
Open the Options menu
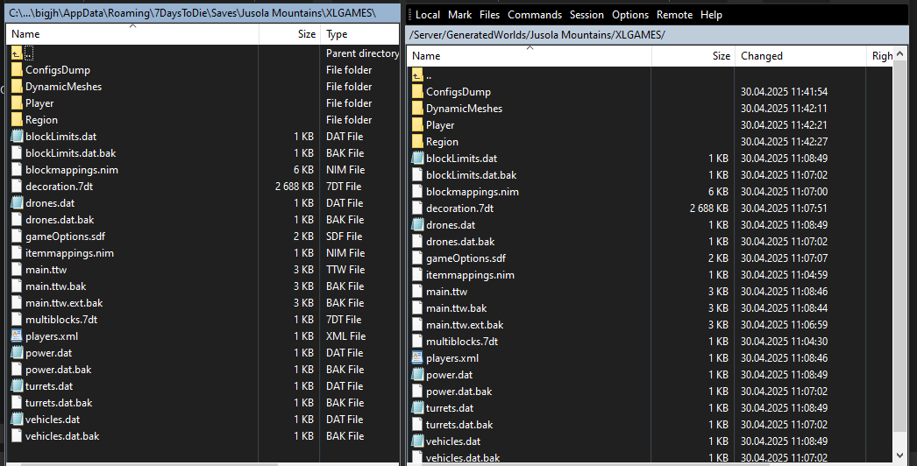[630, 15]
